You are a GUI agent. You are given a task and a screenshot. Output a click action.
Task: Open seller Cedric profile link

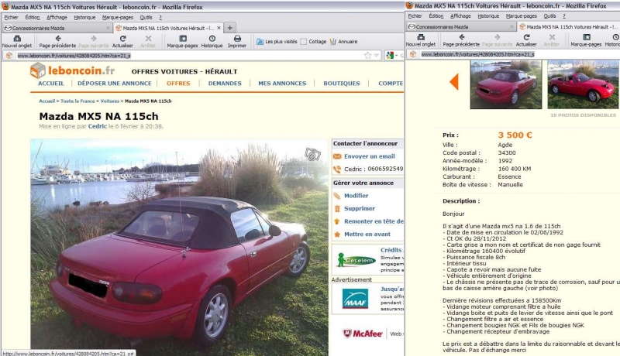pyautogui.click(x=98, y=126)
